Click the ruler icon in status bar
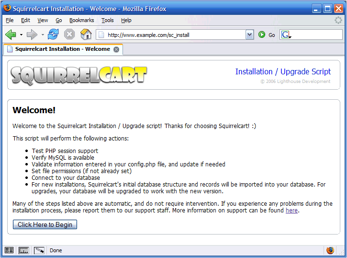This screenshot has width=347, height=258. click(x=23, y=250)
